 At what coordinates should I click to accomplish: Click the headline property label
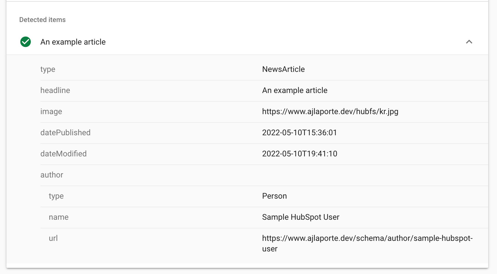(55, 90)
